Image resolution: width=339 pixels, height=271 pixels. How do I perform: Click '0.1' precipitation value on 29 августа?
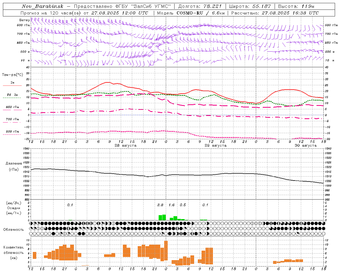[x=205, y=205]
